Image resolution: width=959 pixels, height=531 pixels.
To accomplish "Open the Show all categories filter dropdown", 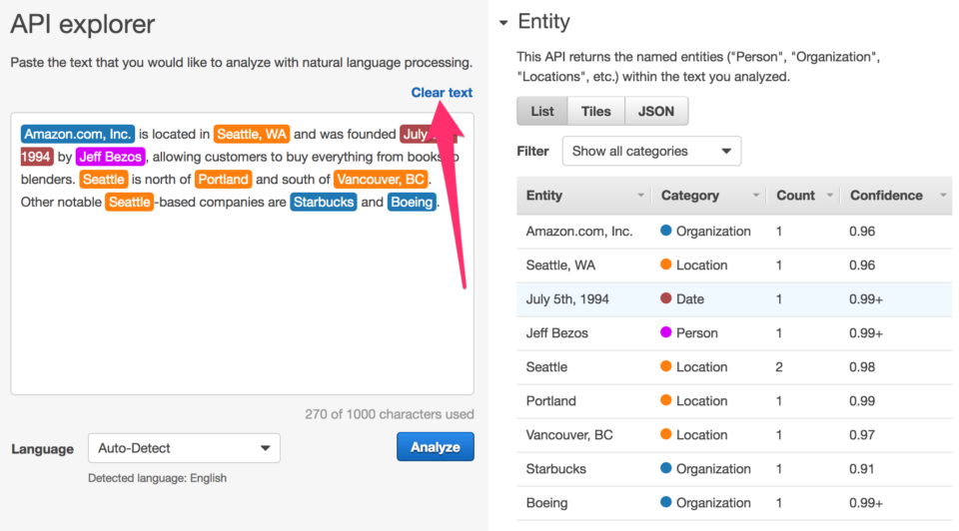I will [651, 151].
